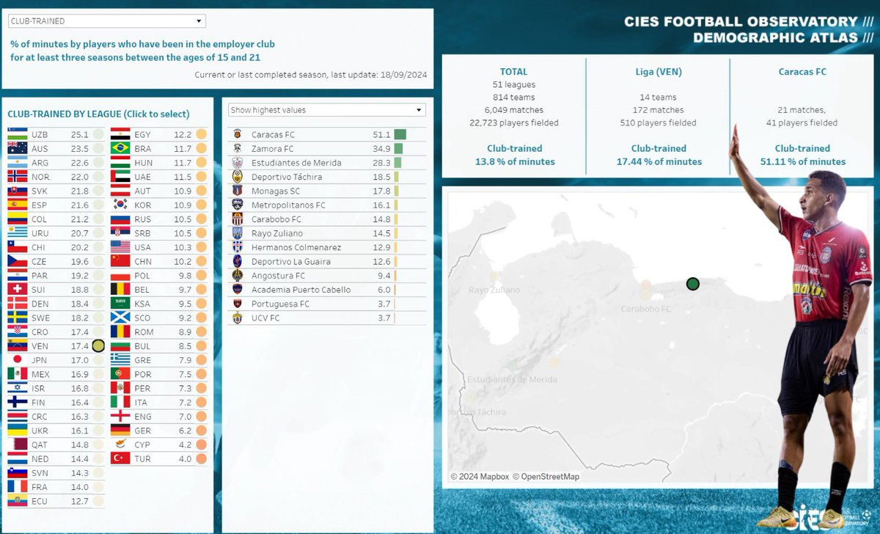This screenshot has height=534, width=880.
Task: Click the COL league code text
Action: 40,219
